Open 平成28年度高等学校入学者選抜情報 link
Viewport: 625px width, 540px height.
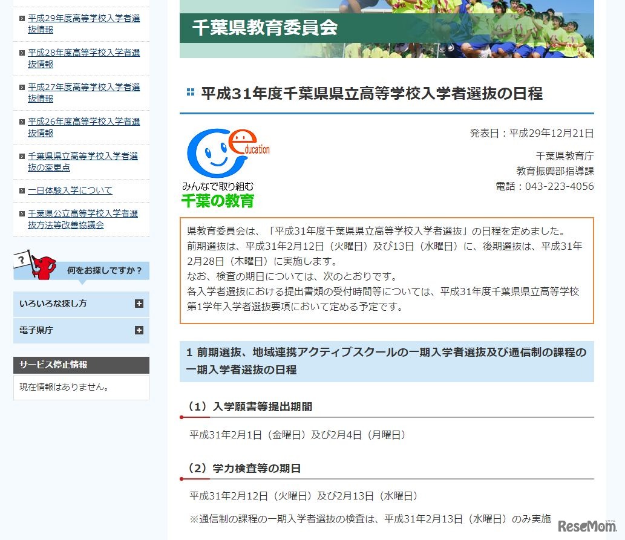click(x=83, y=58)
